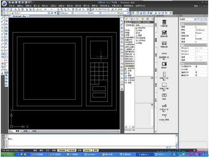Toggle the last yellow status bar button

(95, 150)
